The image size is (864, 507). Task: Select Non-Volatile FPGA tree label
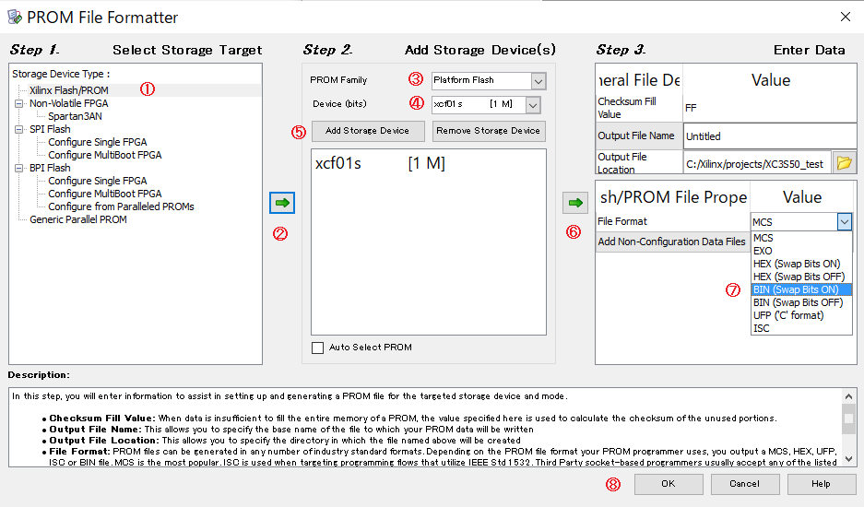coord(69,103)
